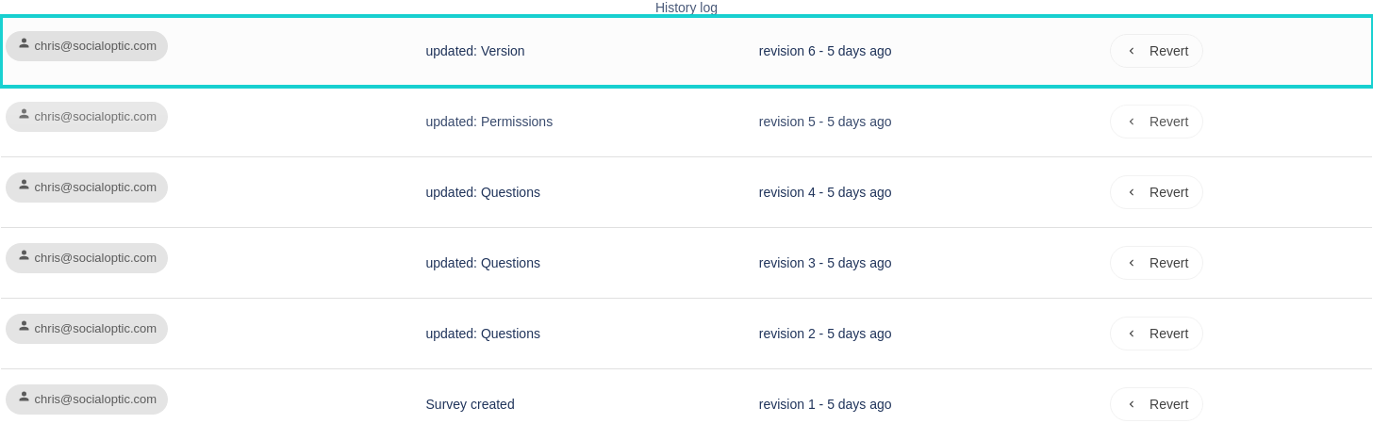Click the user icon in revision 6 row
Screen dimensions: 1373x440
(x=25, y=43)
